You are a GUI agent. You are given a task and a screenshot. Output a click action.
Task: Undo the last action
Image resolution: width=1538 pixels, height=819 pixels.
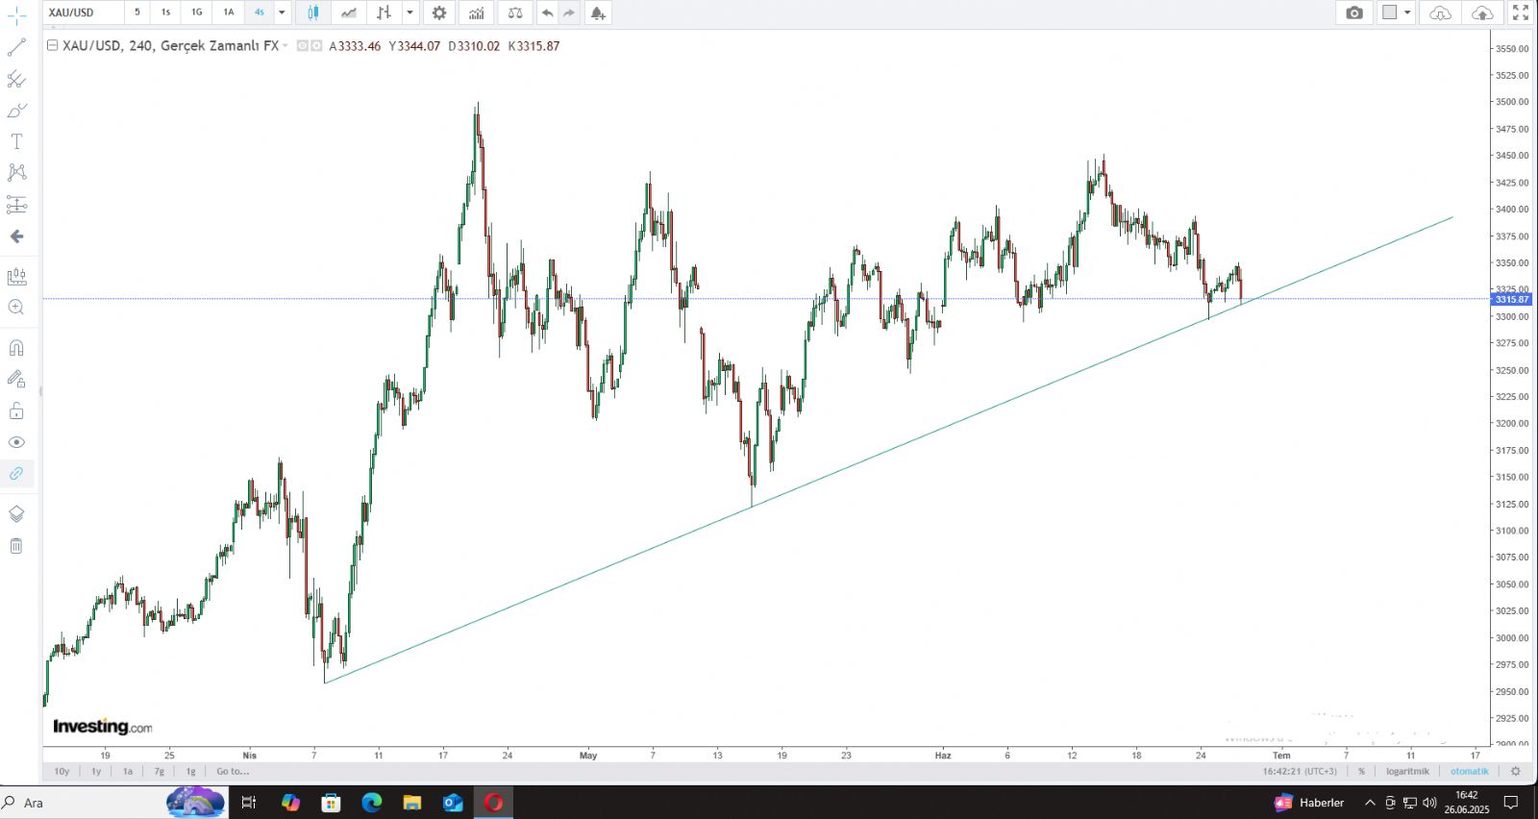click(x=547, y=12)
